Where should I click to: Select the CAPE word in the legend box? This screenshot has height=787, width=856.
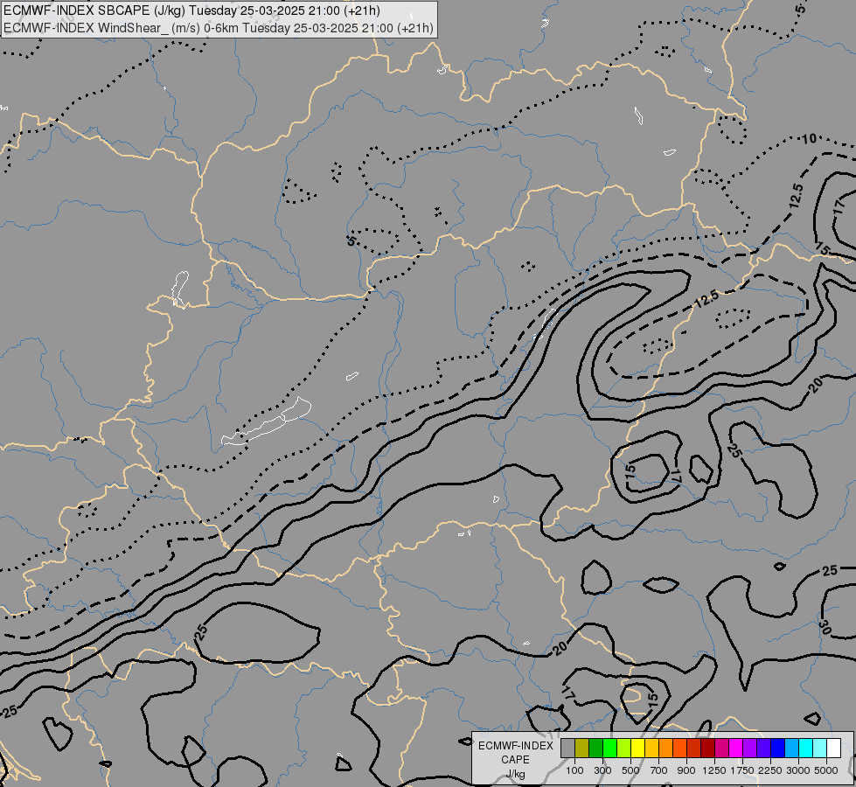(515, 760)
